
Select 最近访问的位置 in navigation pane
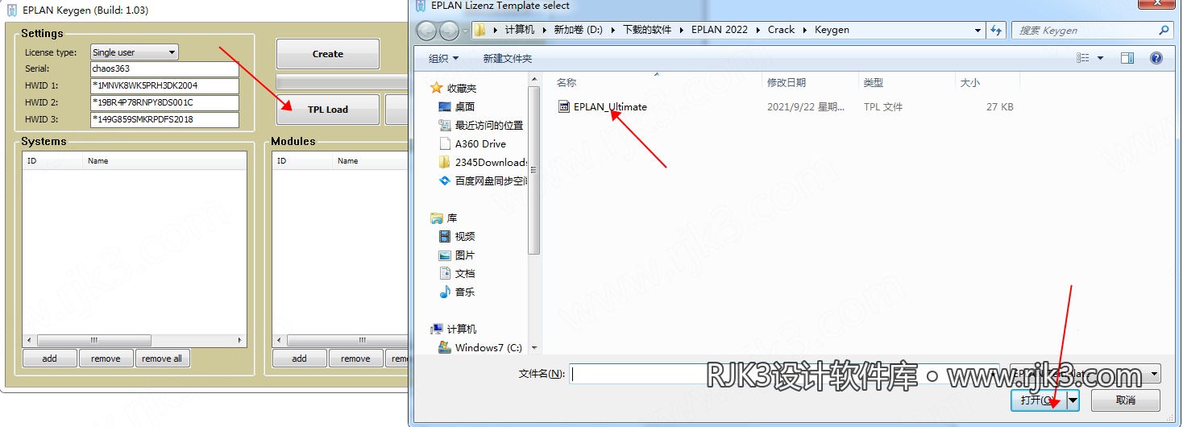pyautogui.click(x=481, y=125)
